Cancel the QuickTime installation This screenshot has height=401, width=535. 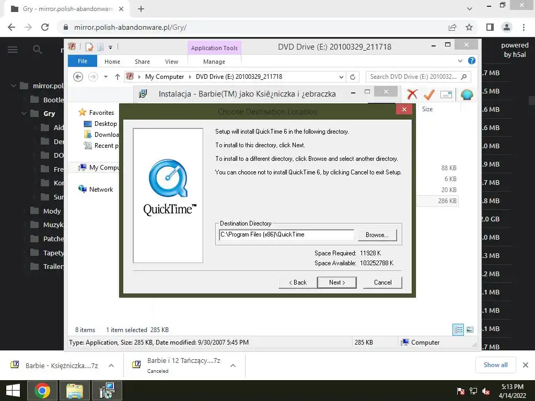click(382, 282)
